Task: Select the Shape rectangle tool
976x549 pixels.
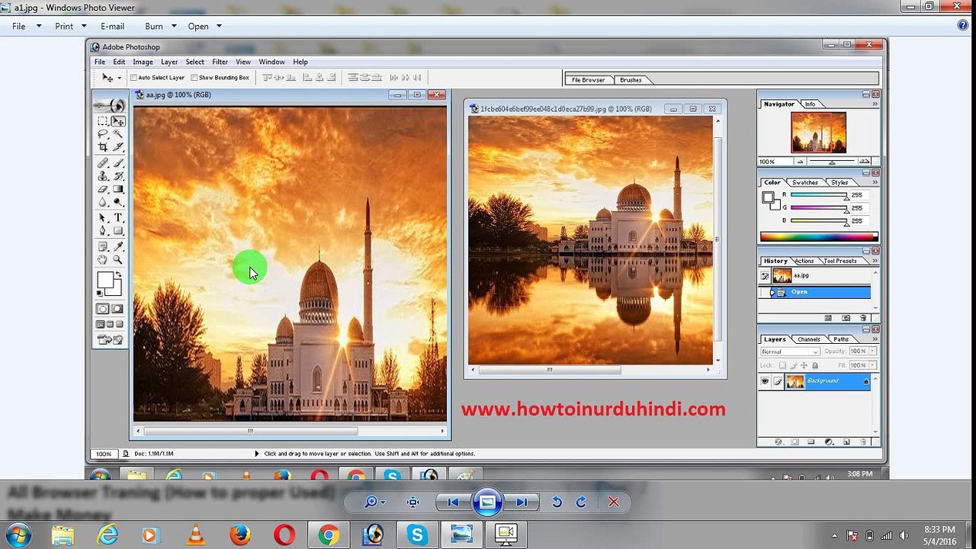Action: (118, 230)
